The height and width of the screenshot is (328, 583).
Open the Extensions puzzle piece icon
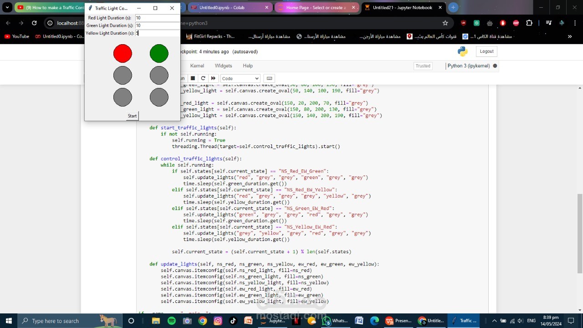point(529,23)
